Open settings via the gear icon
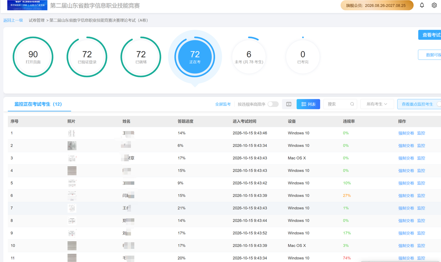 434,6
